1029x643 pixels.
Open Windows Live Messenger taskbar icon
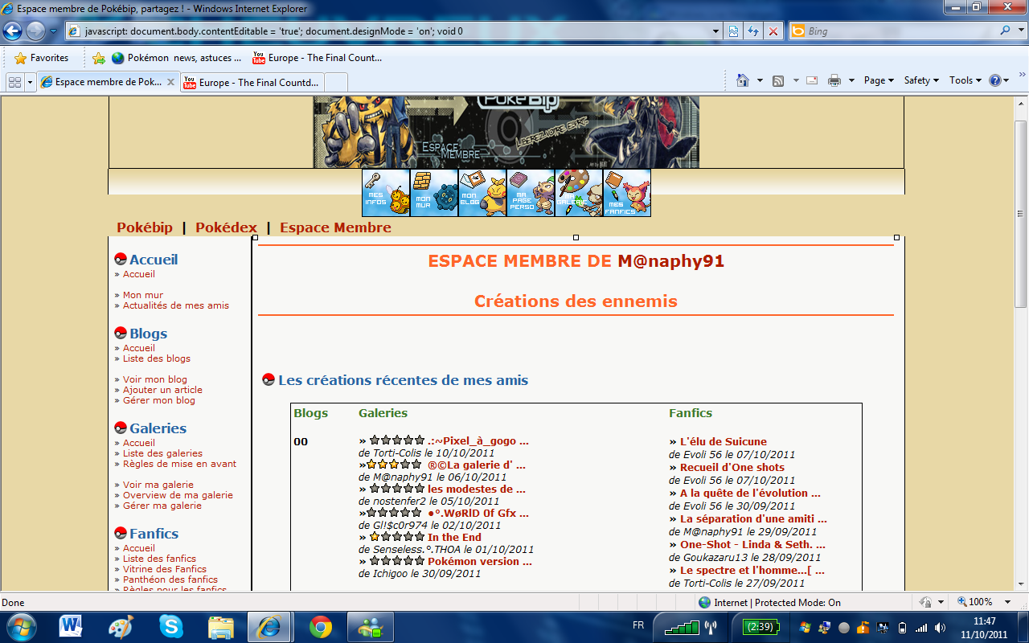coord(371,626)
